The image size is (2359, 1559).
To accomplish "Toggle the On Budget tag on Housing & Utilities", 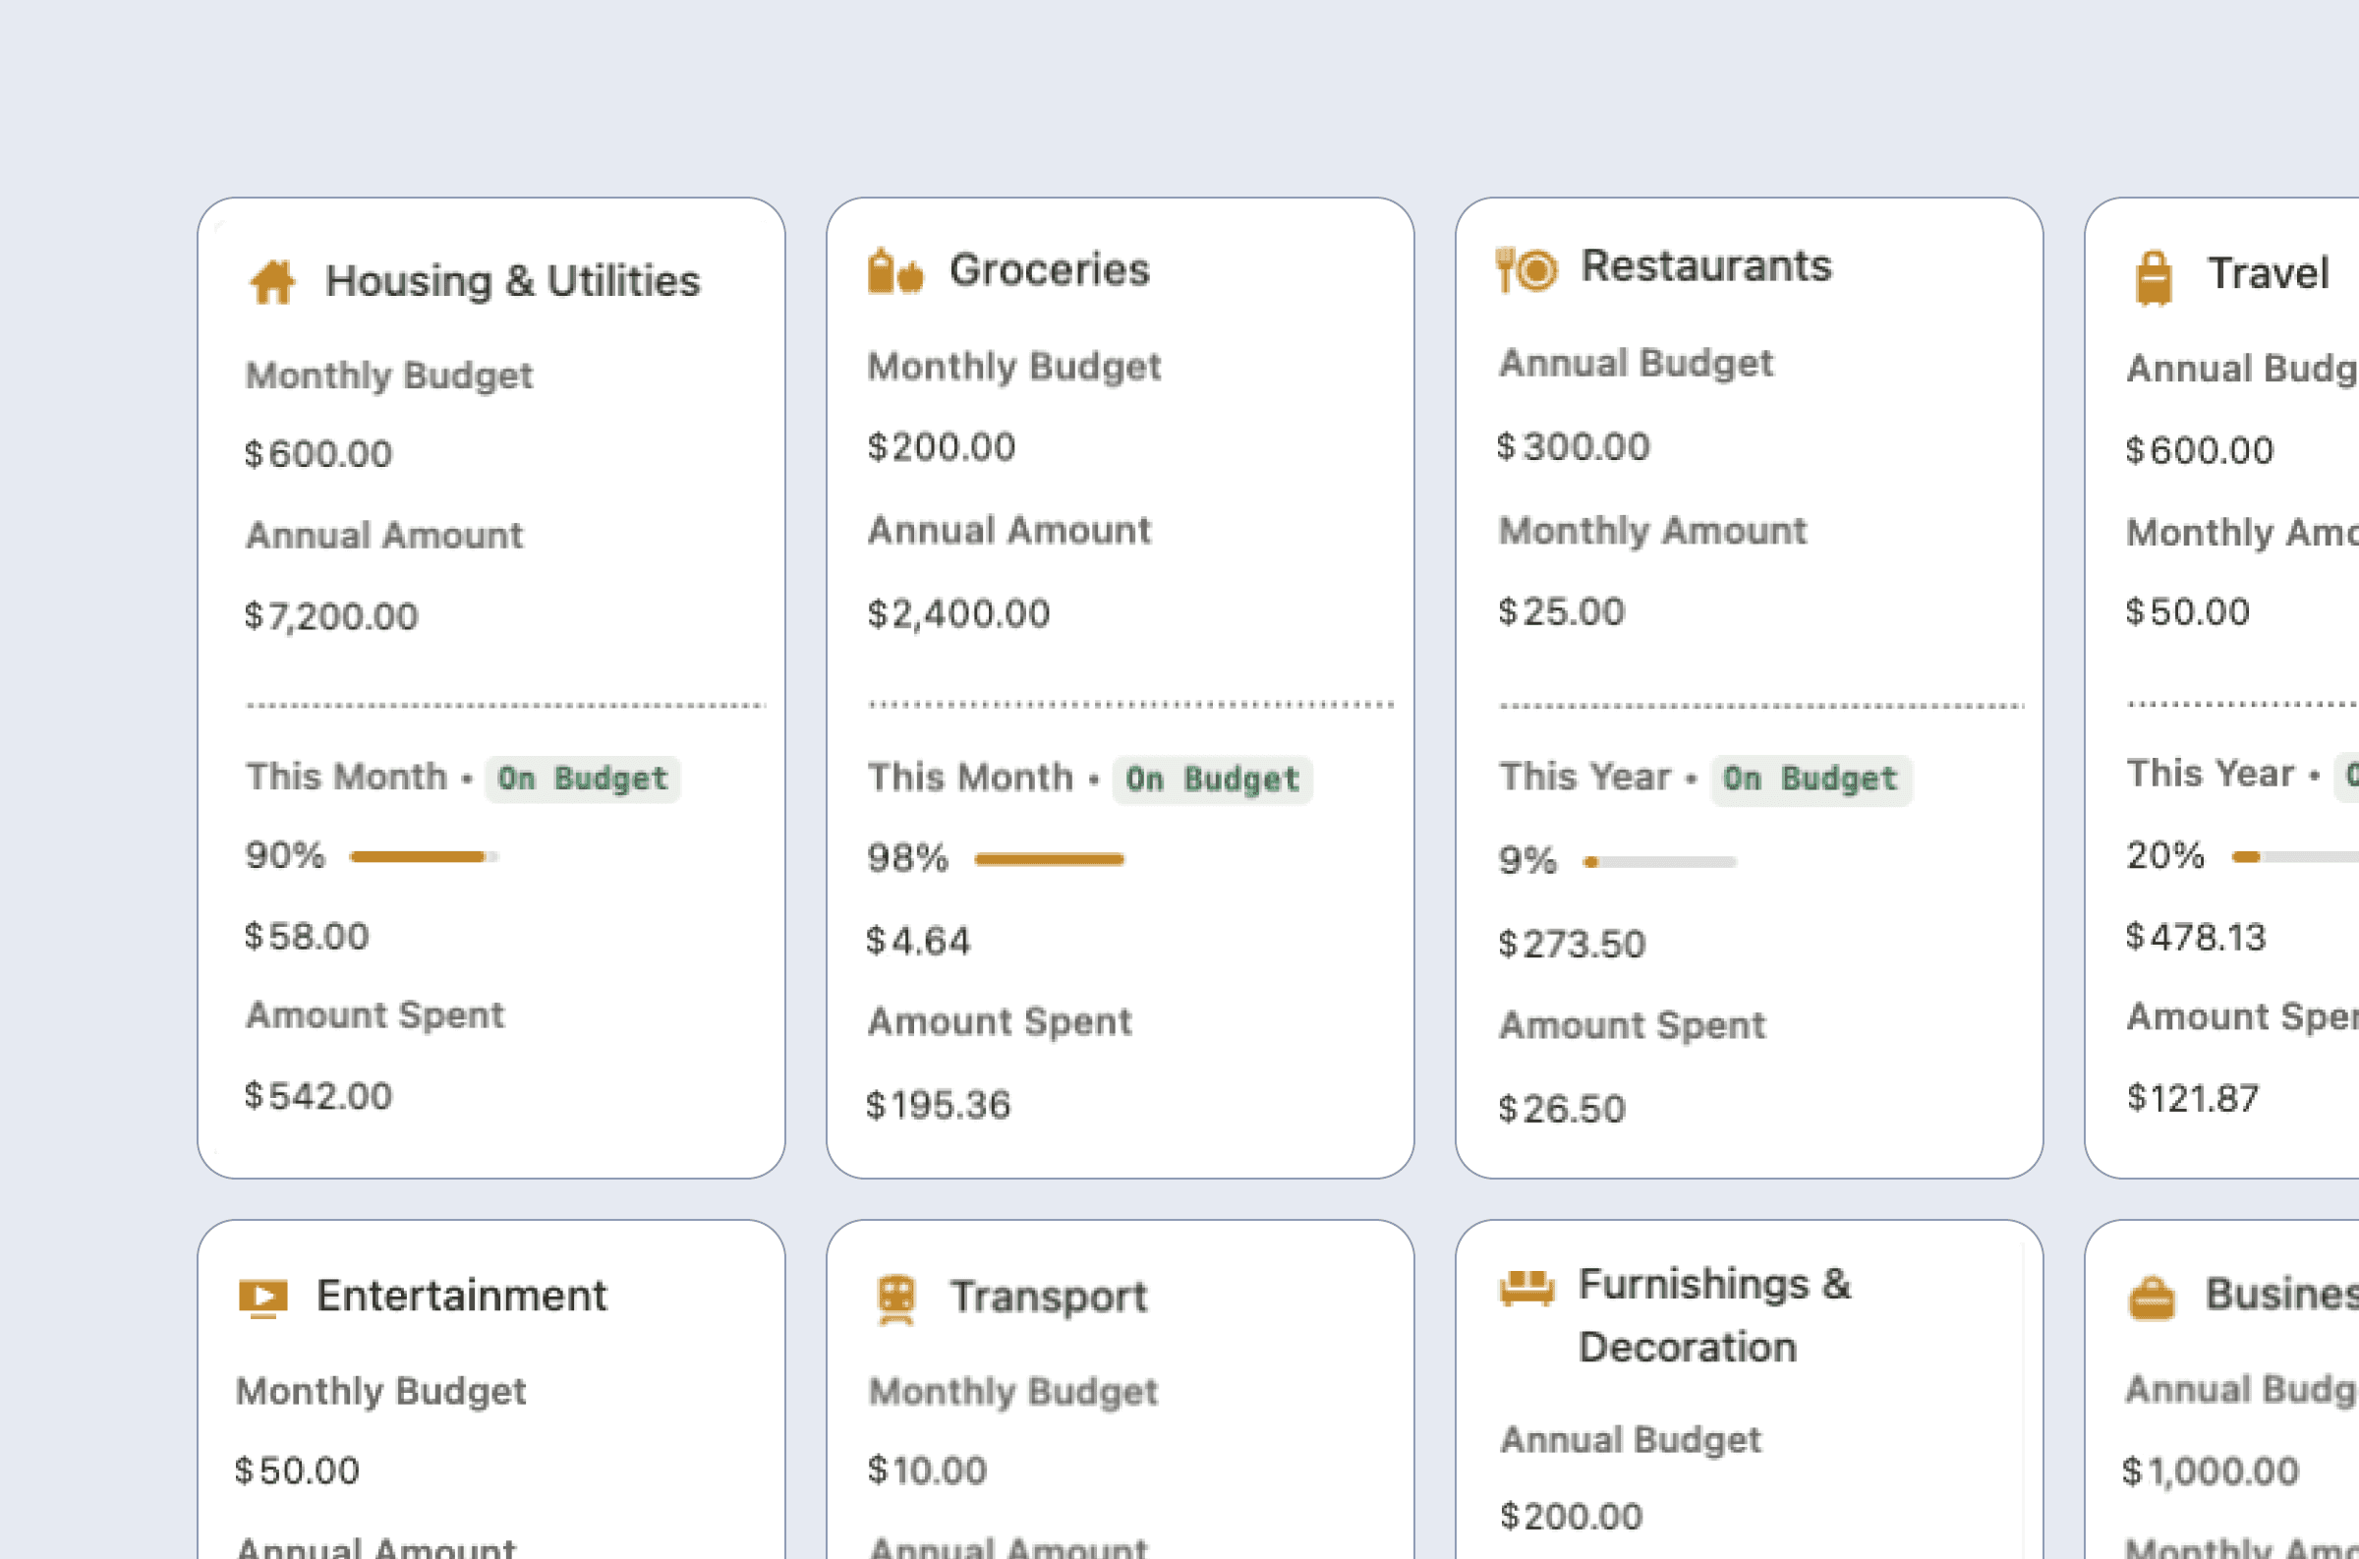I will pos(583,779).
